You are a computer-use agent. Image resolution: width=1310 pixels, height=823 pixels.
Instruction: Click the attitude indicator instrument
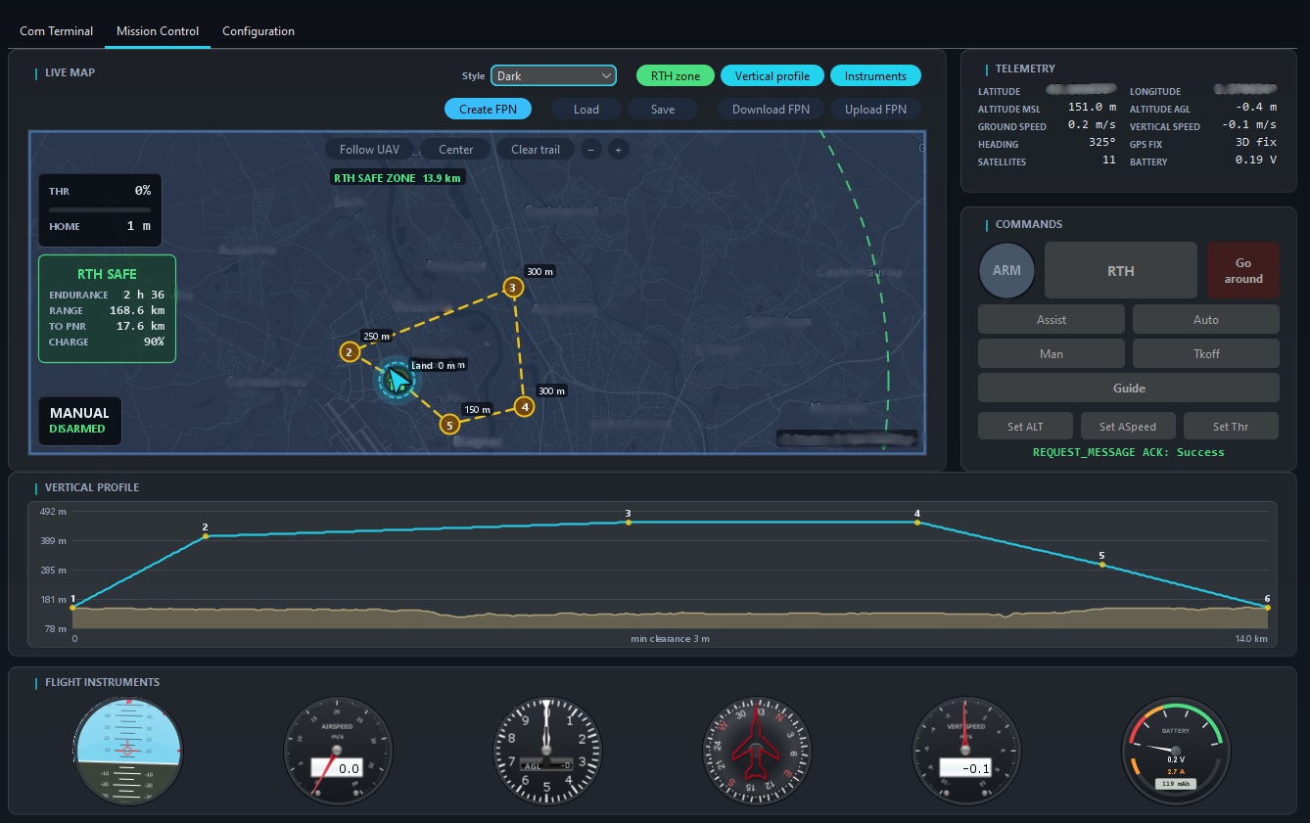pyautogui.click(x=128, y=752)
